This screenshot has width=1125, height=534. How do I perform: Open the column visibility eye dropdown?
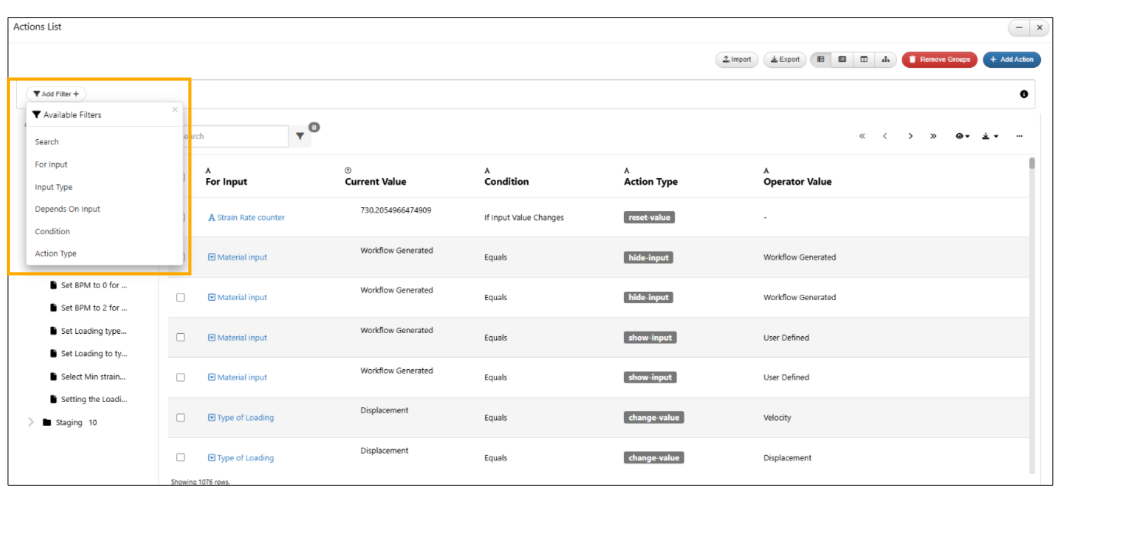click(x=962, y=136)
